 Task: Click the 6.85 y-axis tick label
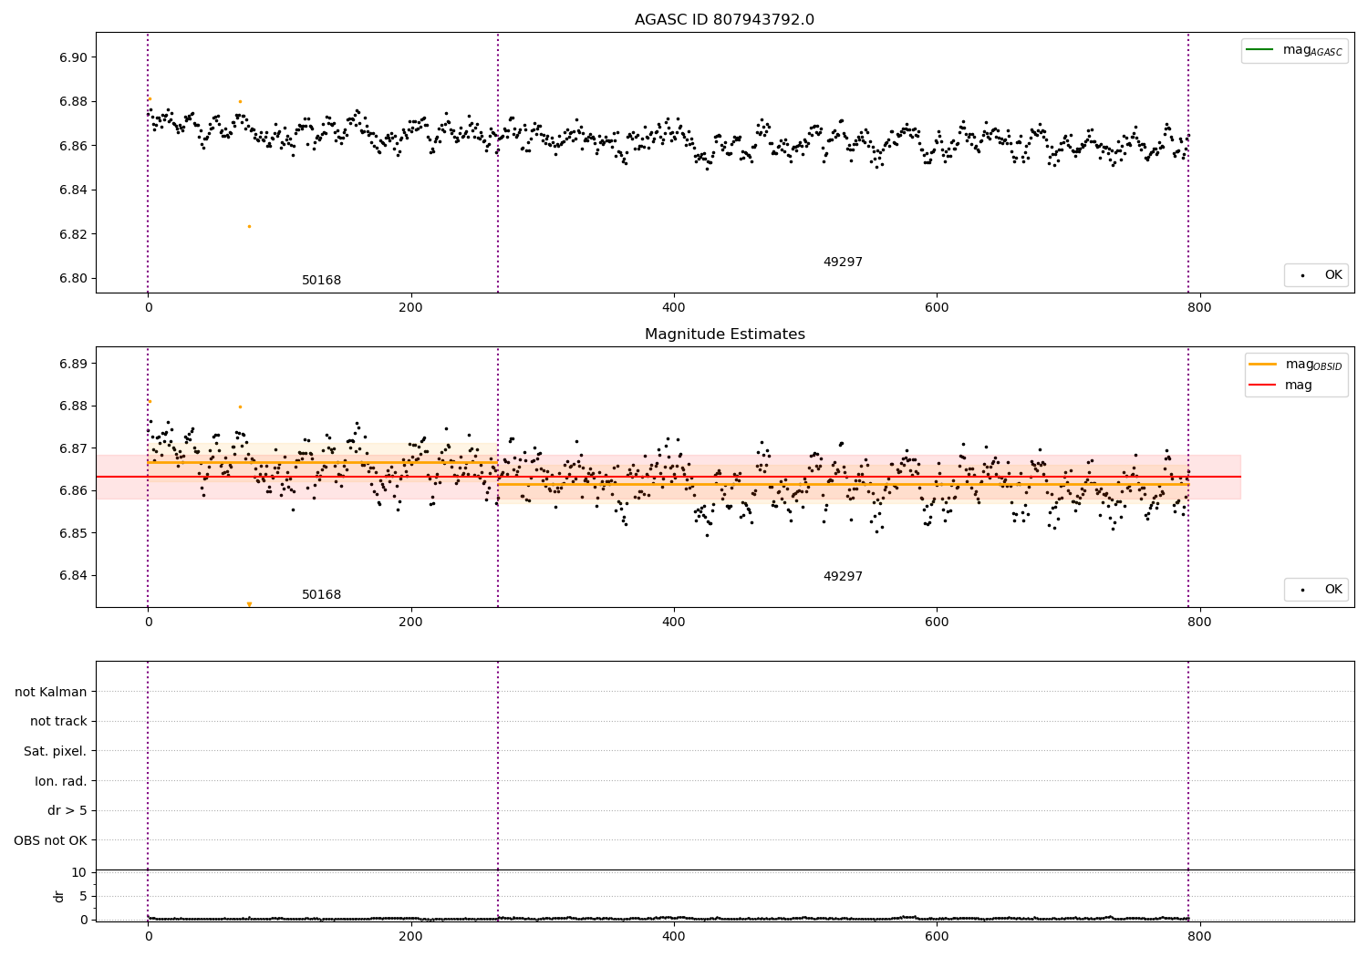73,533
